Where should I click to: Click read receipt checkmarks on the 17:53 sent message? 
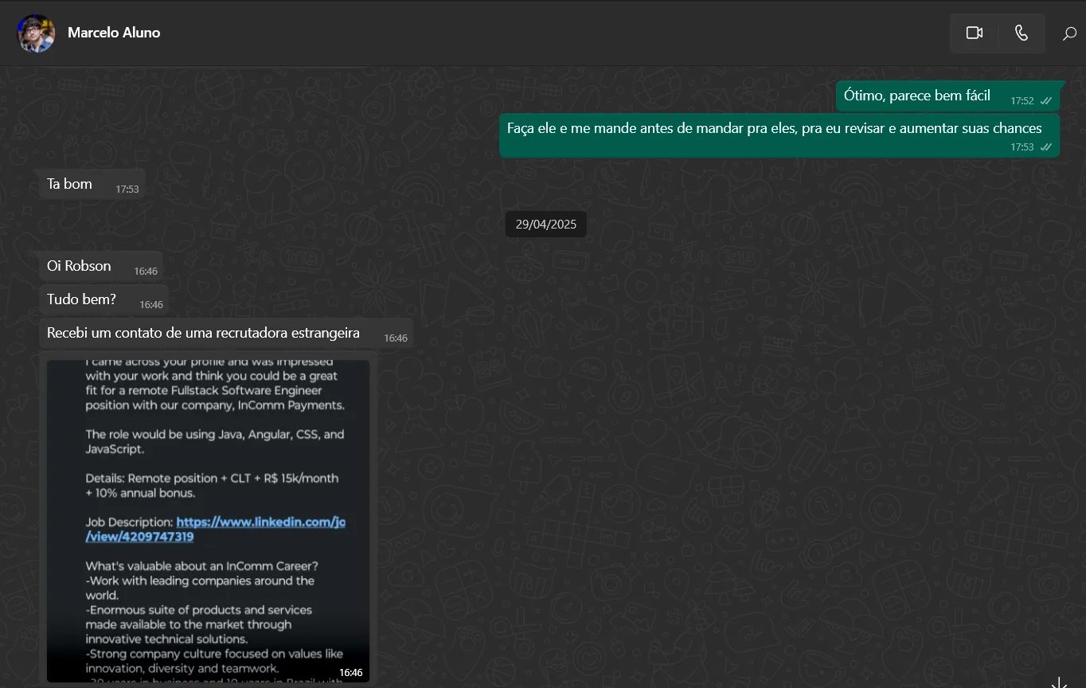click(1046, 147)
